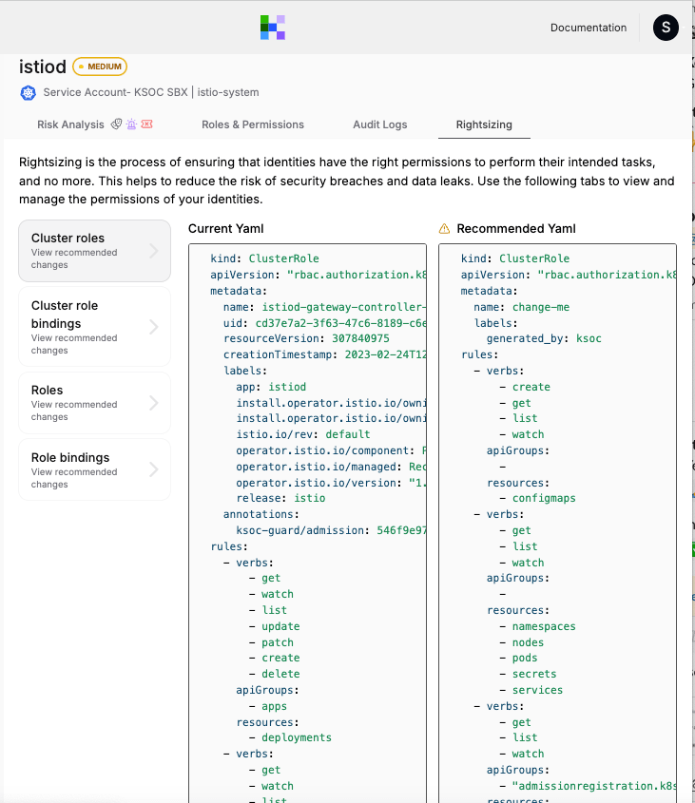Open the Roles recommended changes card

click(x=94, y=403)
